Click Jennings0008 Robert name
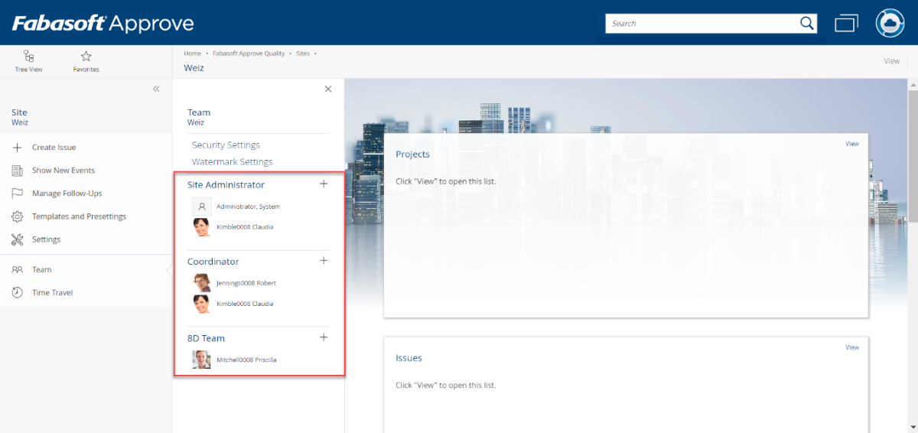Viewport: 918px width, 433px height. [x=246, y=283]
